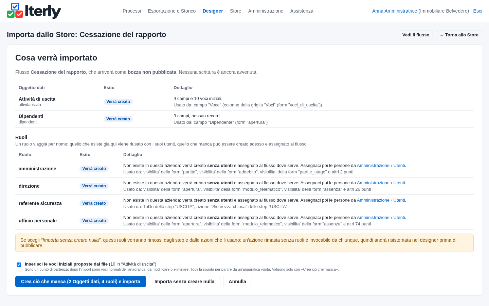
Task: Click Torna allo Store button
Action: tap(459, 35)
